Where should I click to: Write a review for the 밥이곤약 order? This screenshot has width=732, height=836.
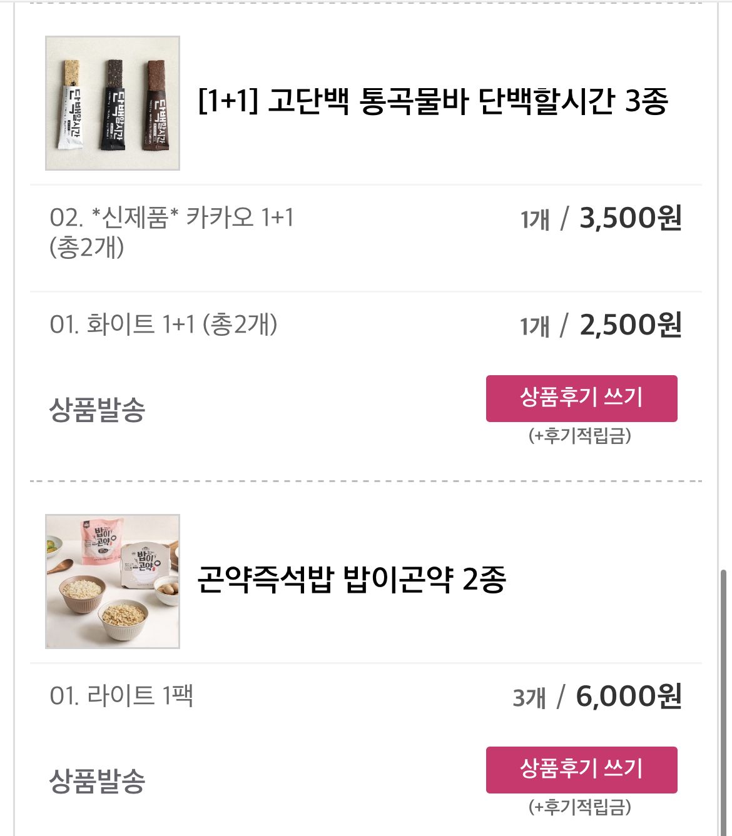[581, 770]
